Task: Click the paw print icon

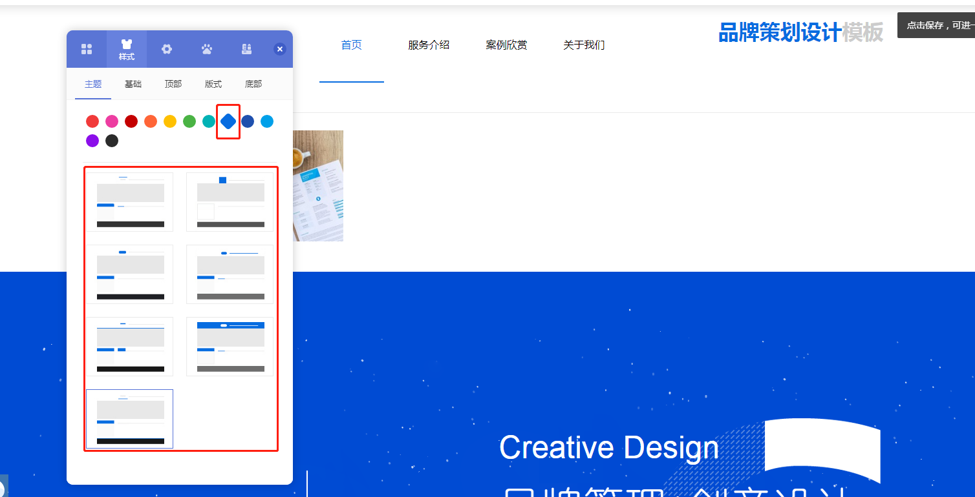Action: [x=207, y=49]
